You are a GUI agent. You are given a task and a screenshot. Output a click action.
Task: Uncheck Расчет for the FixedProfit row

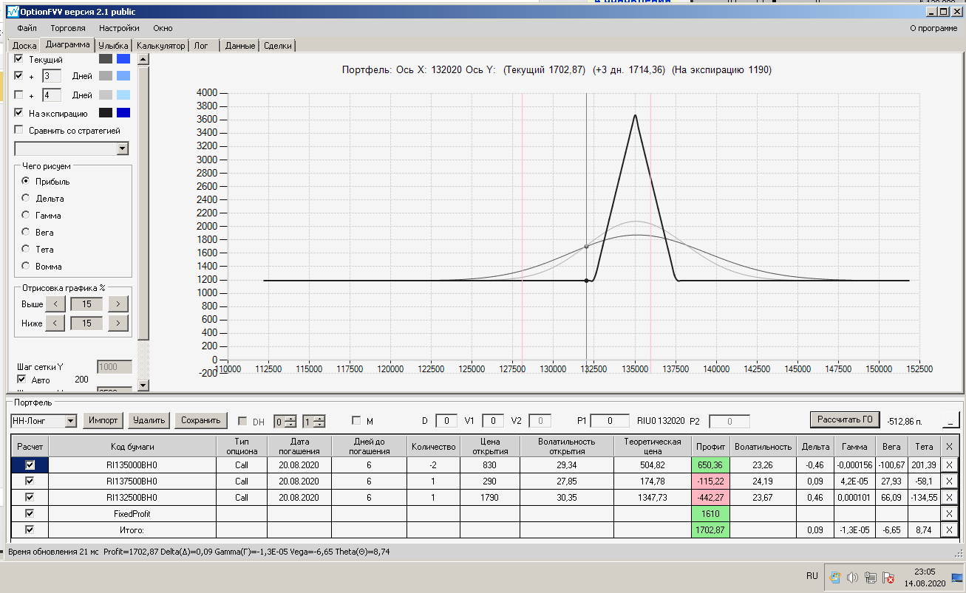[x=30, y=513]
